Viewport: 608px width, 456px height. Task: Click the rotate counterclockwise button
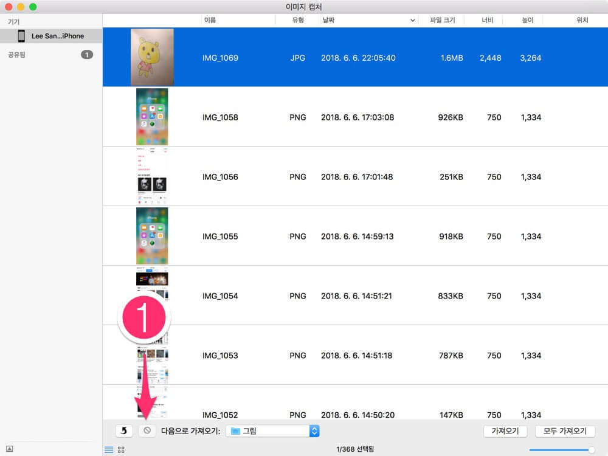(x=124, y=430)
